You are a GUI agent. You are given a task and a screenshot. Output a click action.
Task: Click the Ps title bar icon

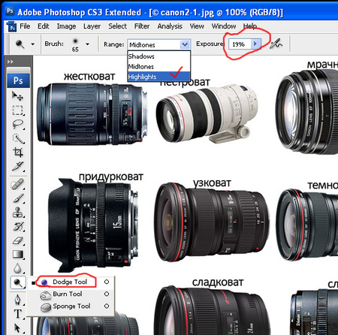coord(10,11)
